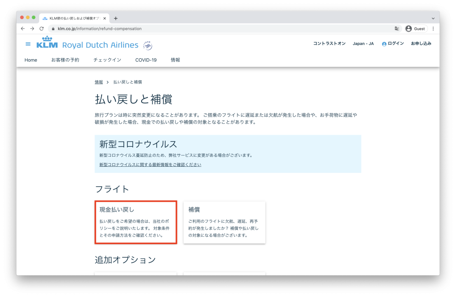The image size is (456, 297).
Task: Click the browser back arrow
Action: (x=23, y=28)
